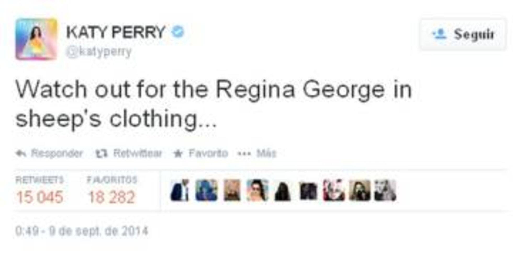
Task: Select the Responder action
Action: [x=57, y=153]
